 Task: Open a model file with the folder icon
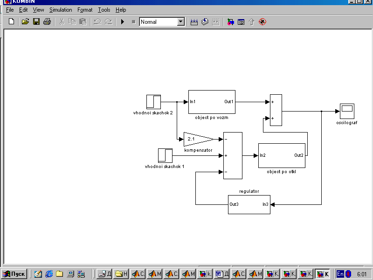point(25,21)
